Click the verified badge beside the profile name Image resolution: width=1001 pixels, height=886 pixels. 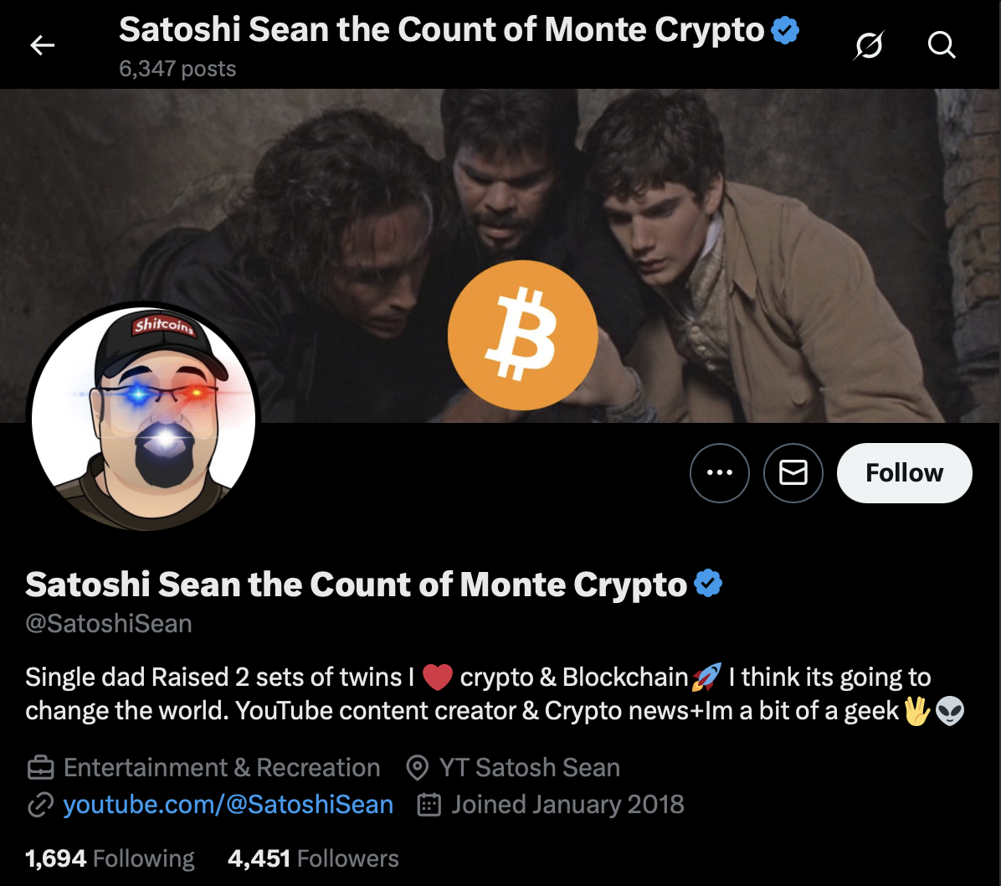click(707, 584)
